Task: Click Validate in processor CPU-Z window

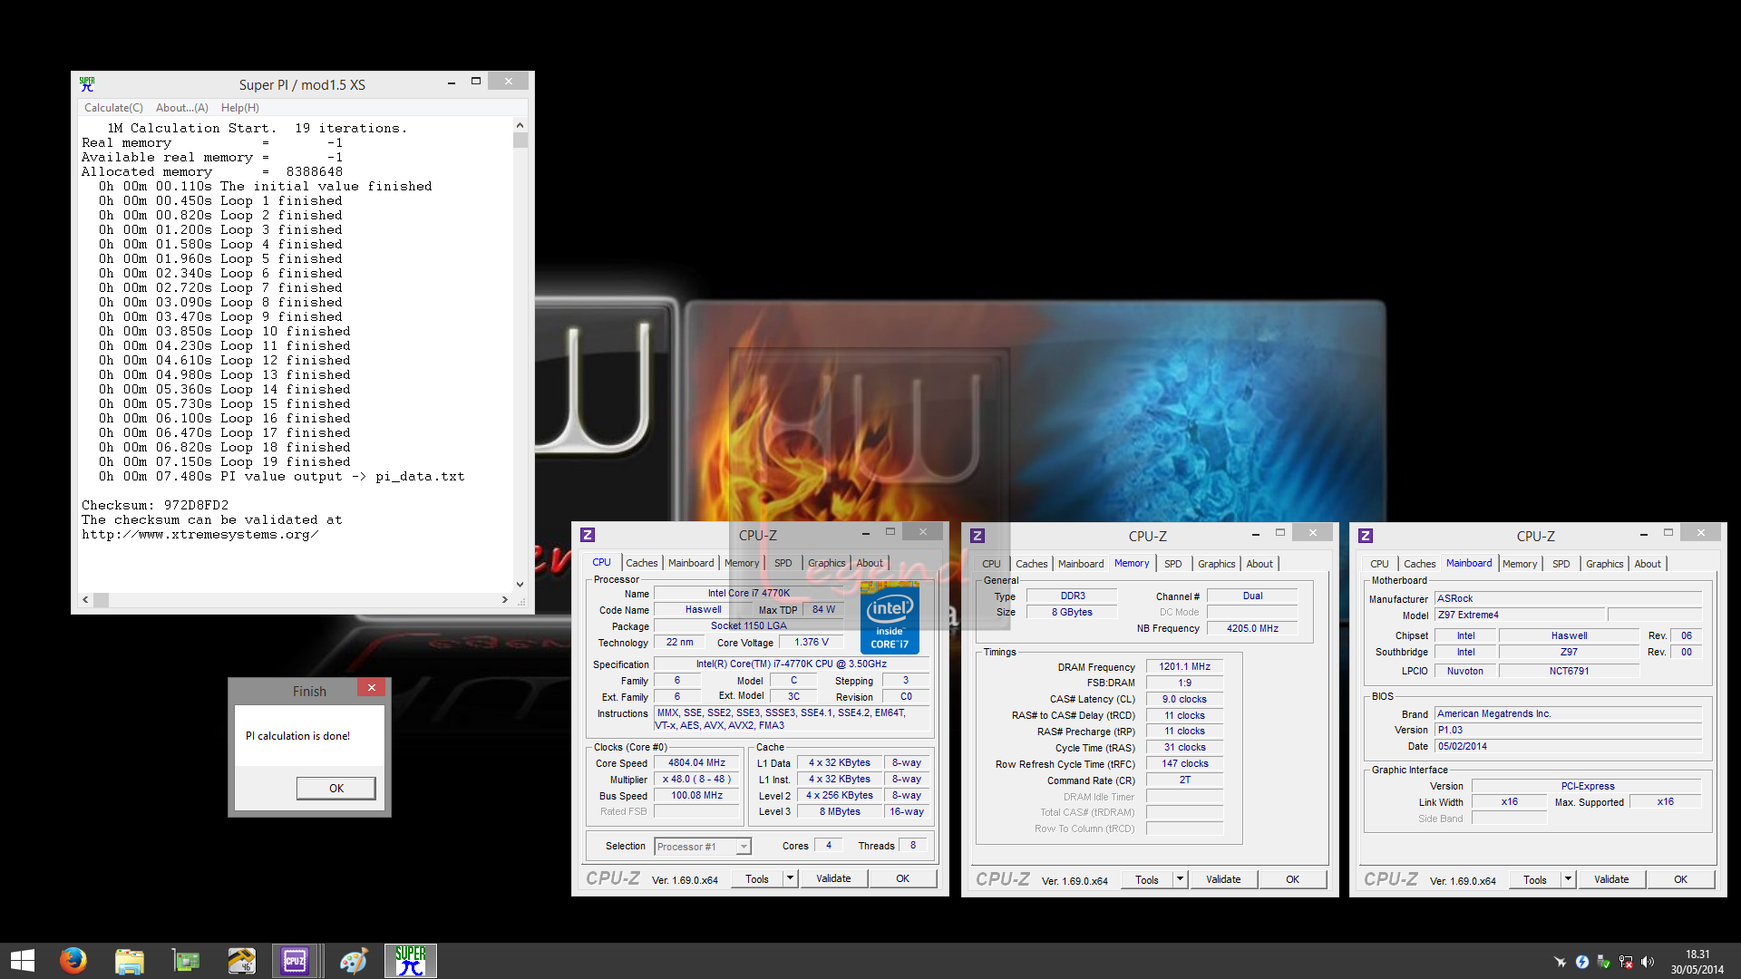Action: pyautogui.click(x=833, y=878)
